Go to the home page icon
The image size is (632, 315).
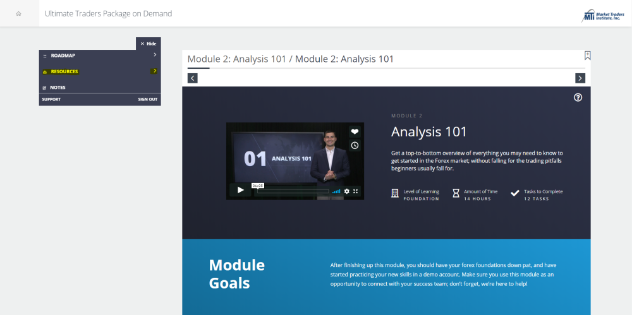[18, 14]
